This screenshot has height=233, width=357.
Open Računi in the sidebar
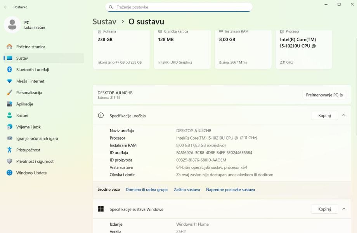(x=23, y=116)
